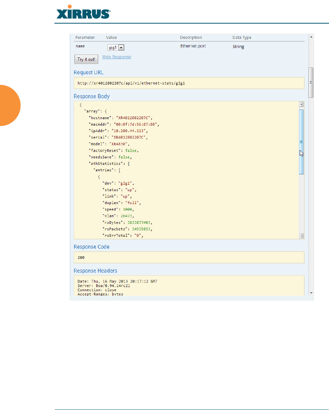329x410 pixels.
Task: Click the "macAddr" line in response
Action: tap(124, 124)
